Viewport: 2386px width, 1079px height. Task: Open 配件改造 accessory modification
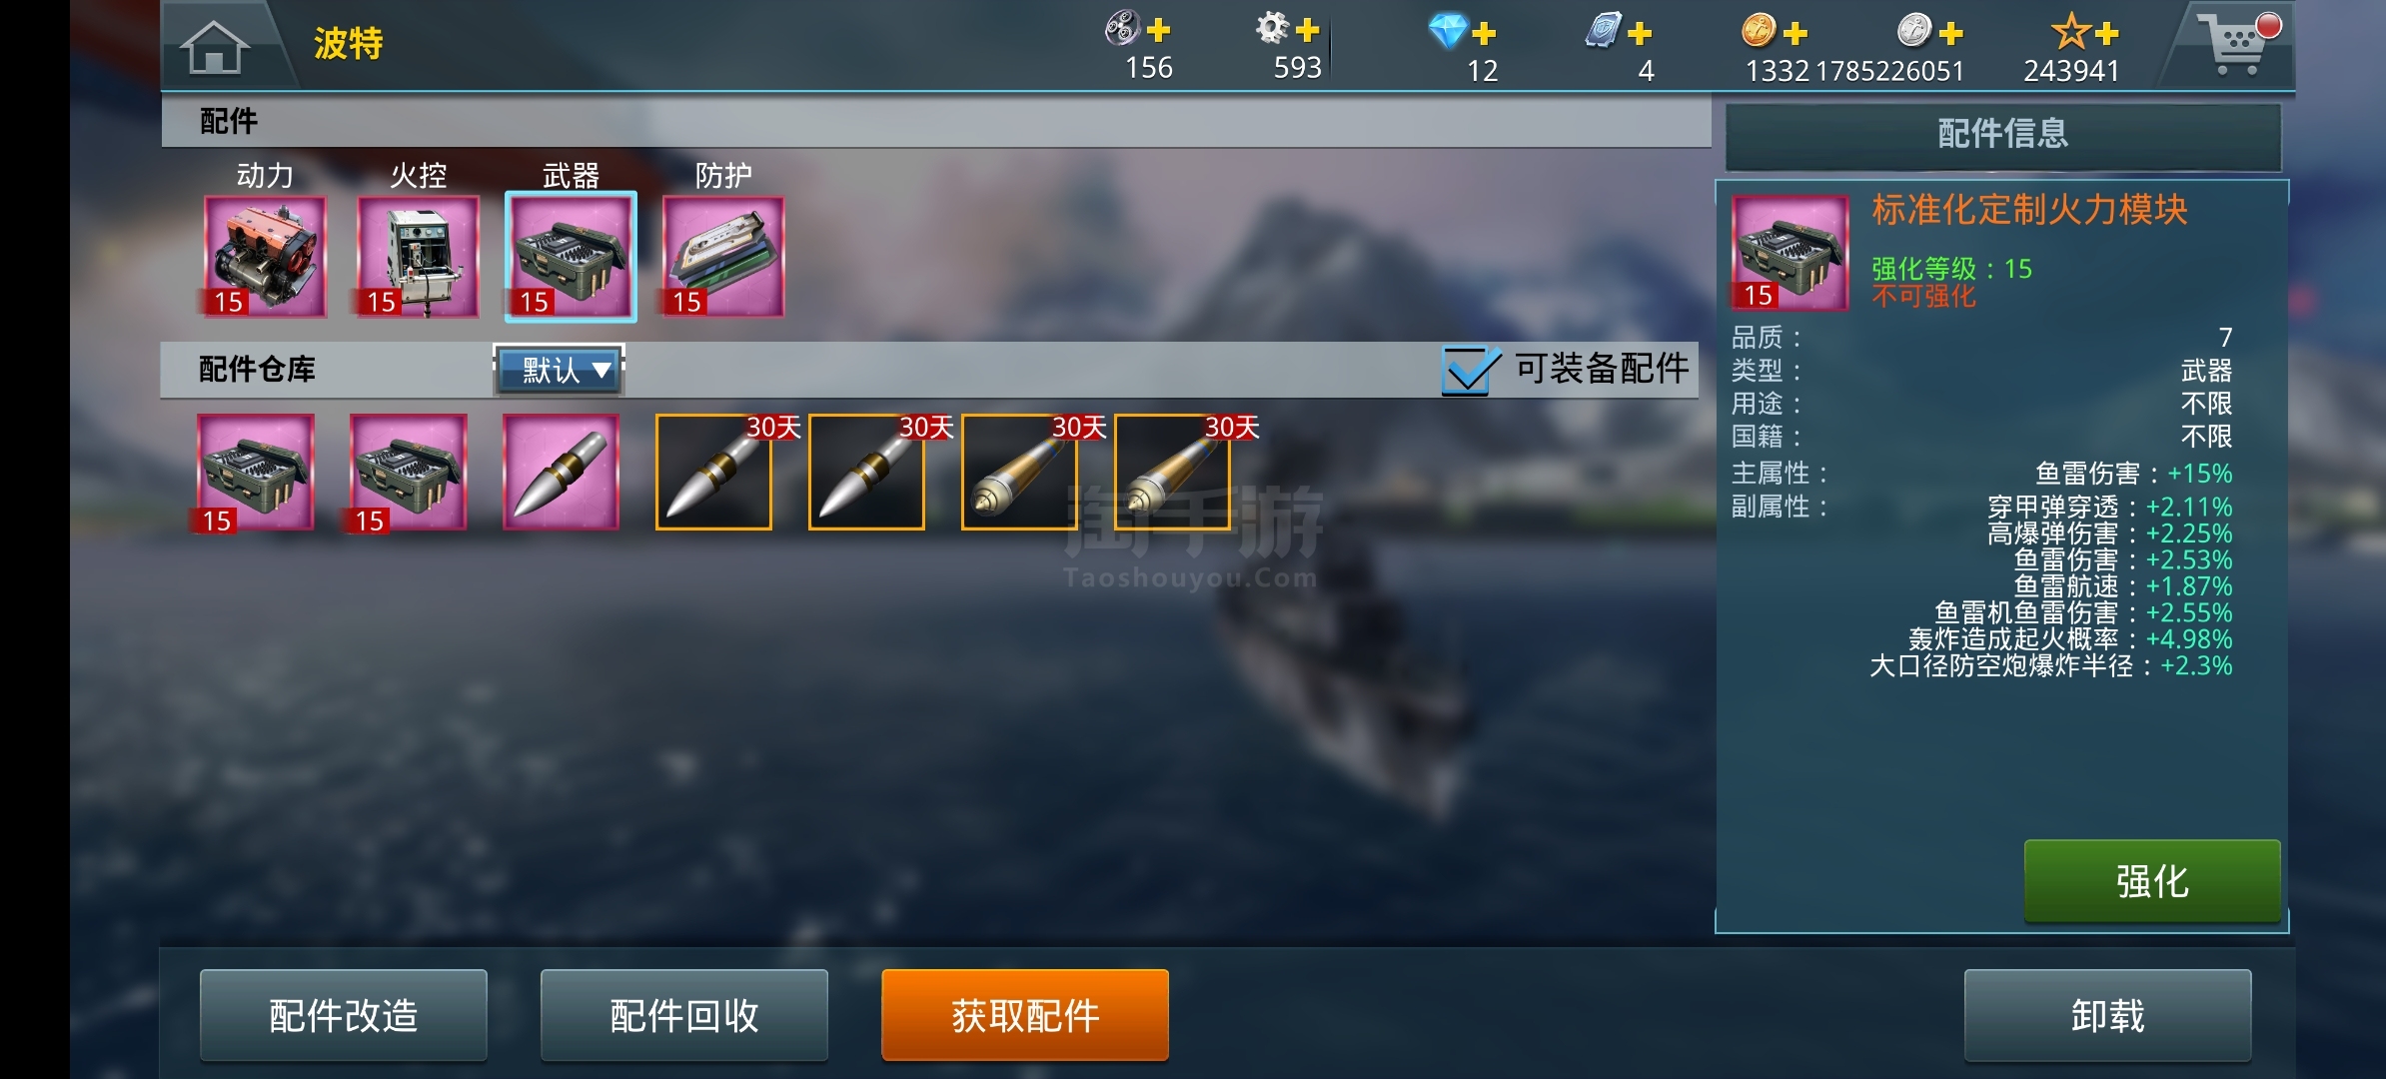(x=344, y=1015)
